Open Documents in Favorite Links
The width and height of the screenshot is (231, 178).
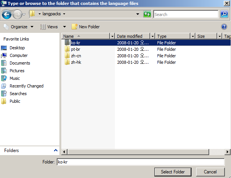click(x=20, y=63)
